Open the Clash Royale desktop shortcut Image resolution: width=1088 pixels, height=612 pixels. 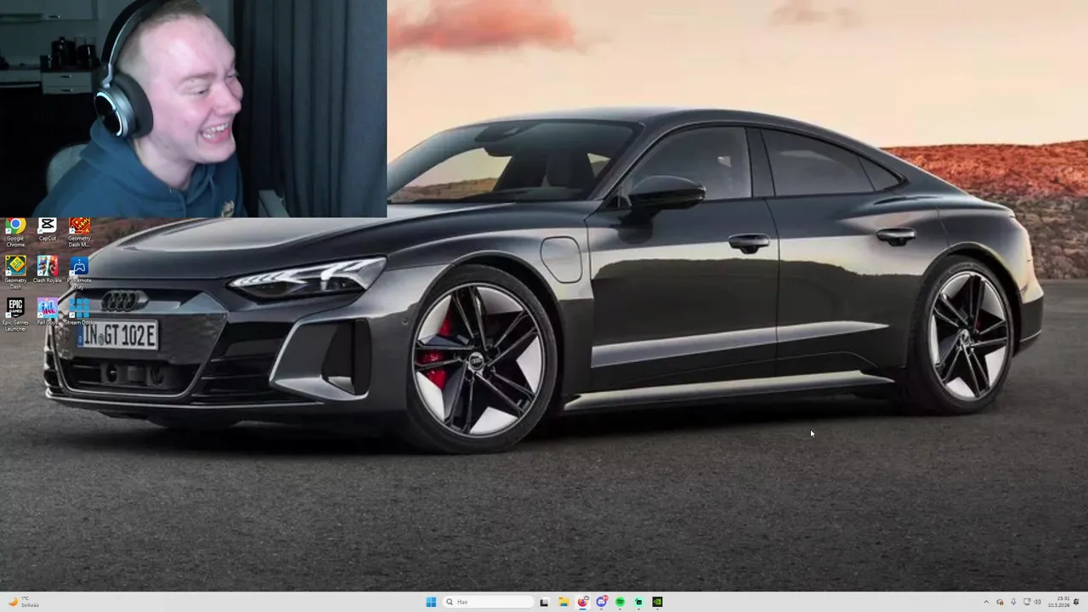pyautogui.click(x=48, y=270)
